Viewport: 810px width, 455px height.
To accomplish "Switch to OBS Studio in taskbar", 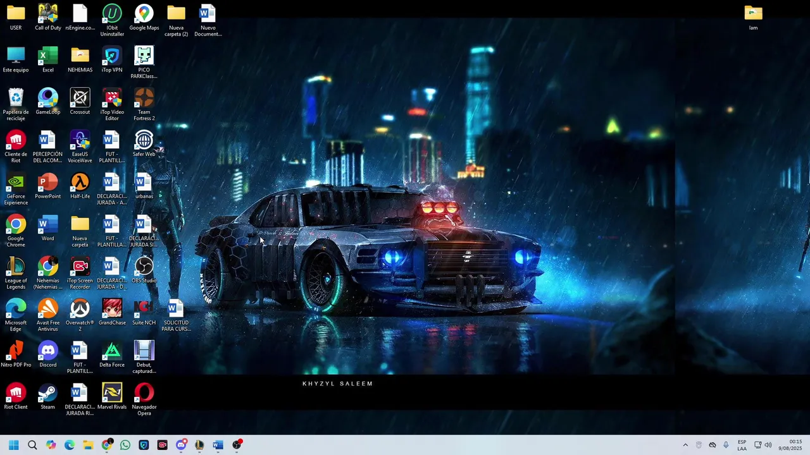I will coord(237,445).
